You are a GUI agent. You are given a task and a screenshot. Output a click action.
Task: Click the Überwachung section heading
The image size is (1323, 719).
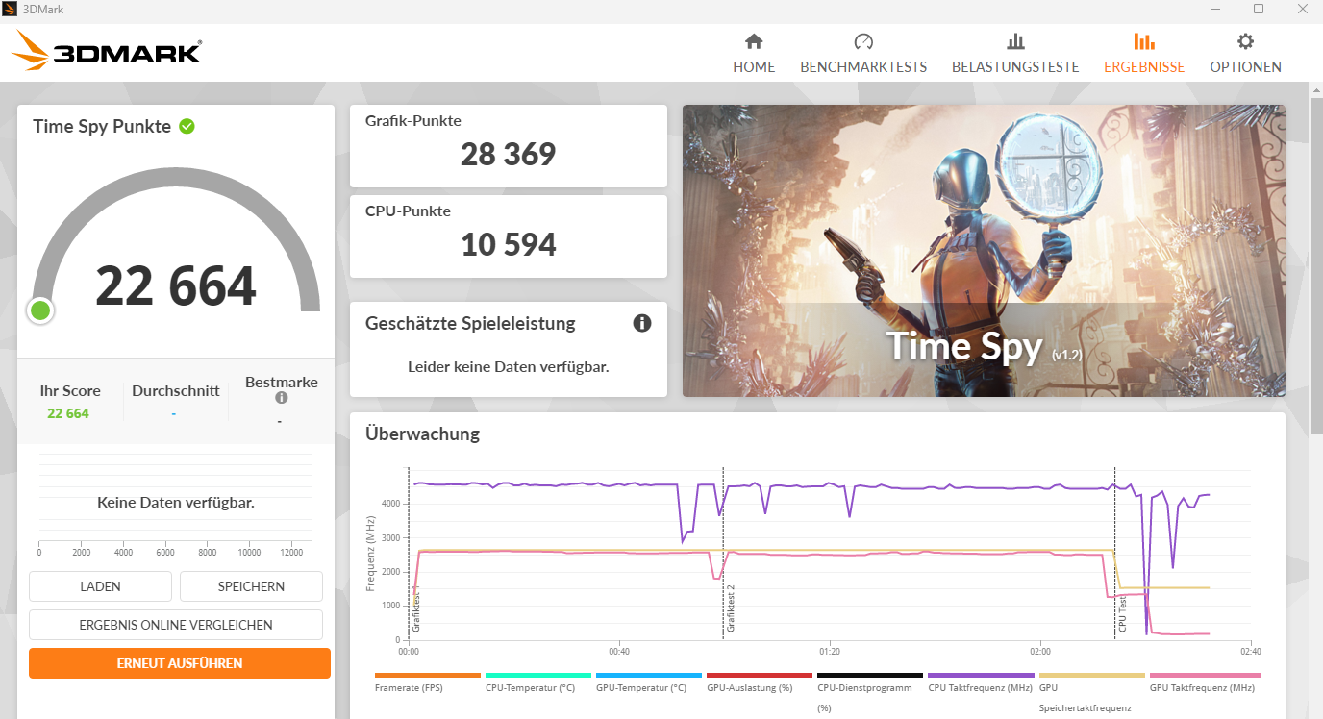coord(422,434)
